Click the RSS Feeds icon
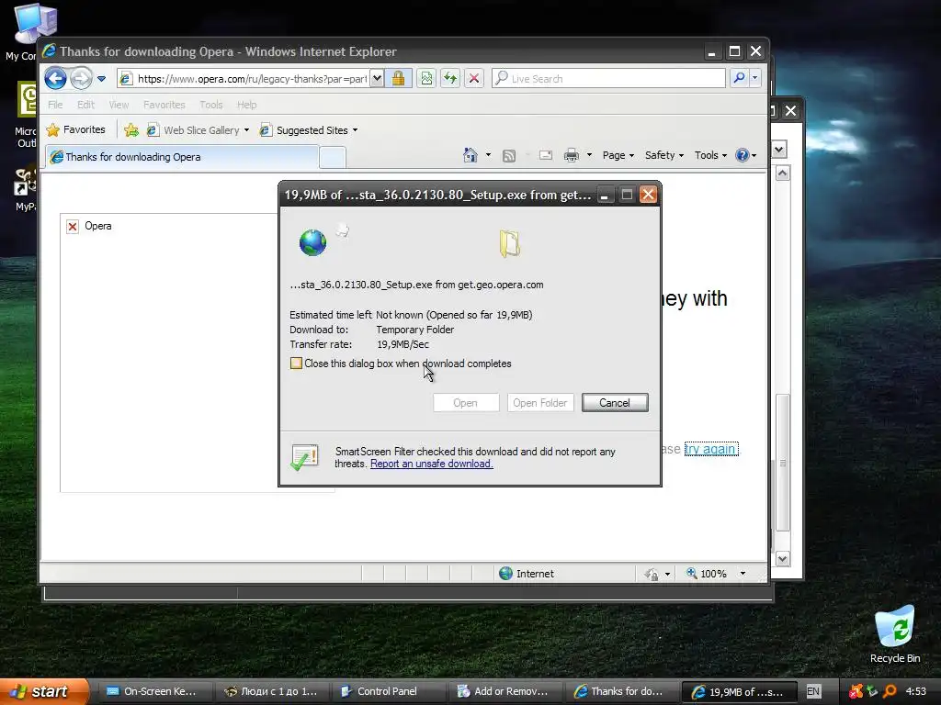The width and height of the screenshot is (941, 705). click(509, 155)
